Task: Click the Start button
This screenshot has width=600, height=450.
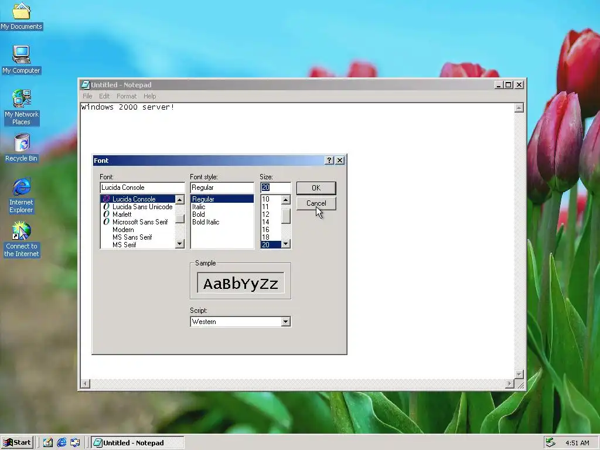Action: (x=17, y=443)
